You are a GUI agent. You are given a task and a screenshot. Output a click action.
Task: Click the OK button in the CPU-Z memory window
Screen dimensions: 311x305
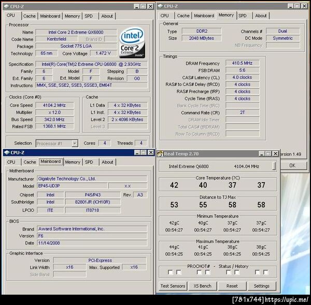point(292,165)
